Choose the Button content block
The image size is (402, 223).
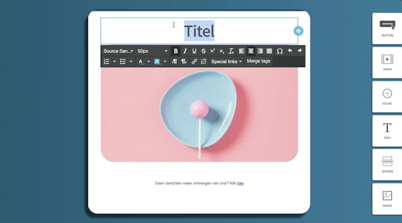coord(387,28)
